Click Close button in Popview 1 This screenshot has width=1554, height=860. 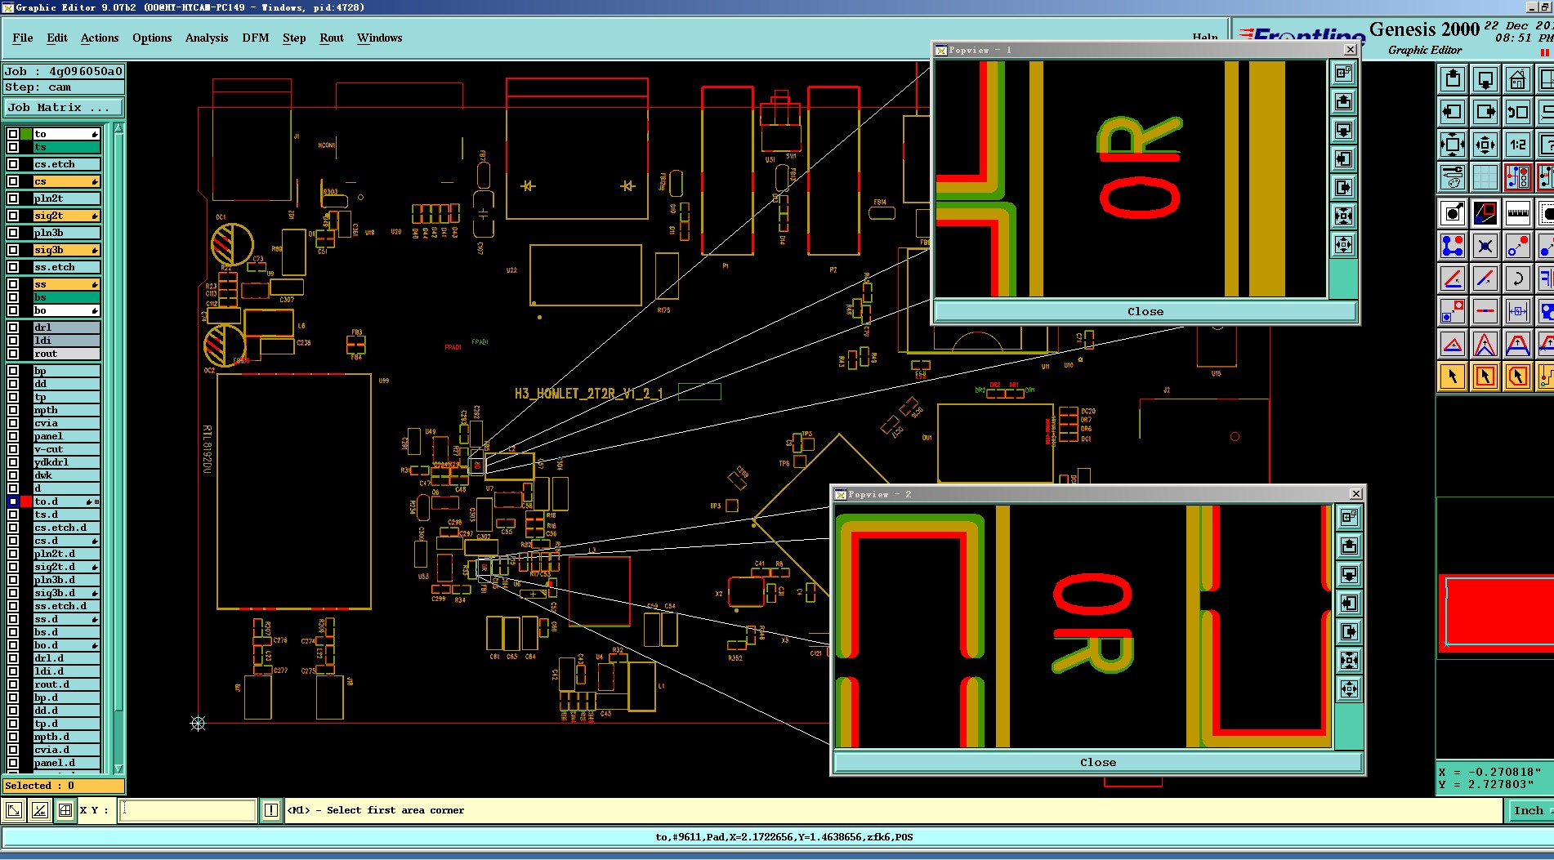1145,311
